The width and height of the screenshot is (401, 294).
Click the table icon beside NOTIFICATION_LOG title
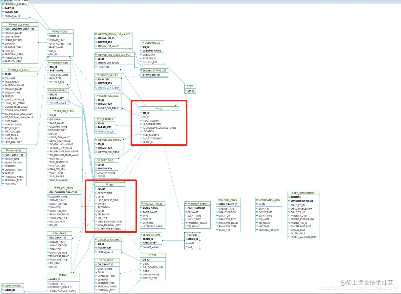(x=257, y=200)
